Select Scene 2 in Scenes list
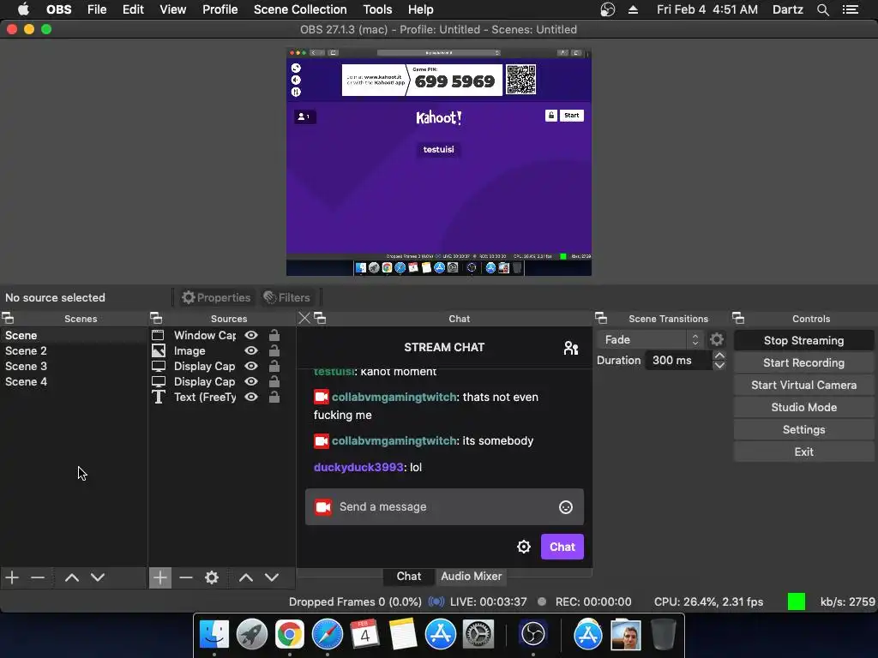 point(73,350)
